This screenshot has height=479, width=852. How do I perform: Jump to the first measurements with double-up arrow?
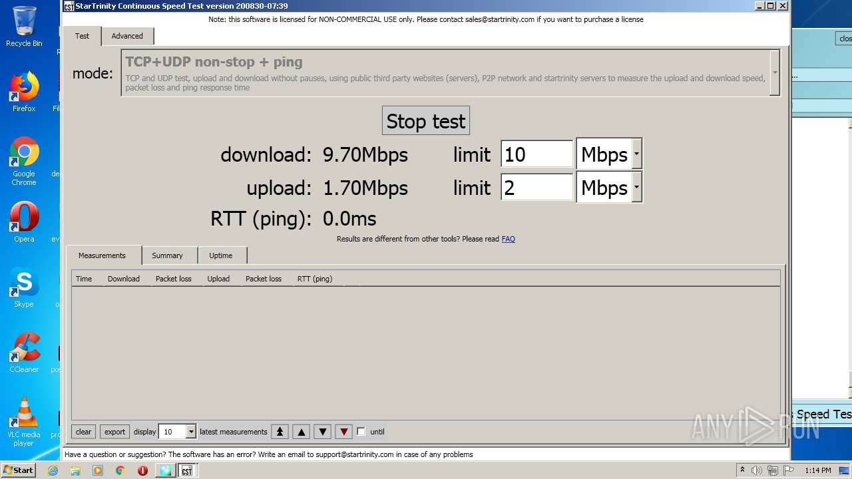280,432
